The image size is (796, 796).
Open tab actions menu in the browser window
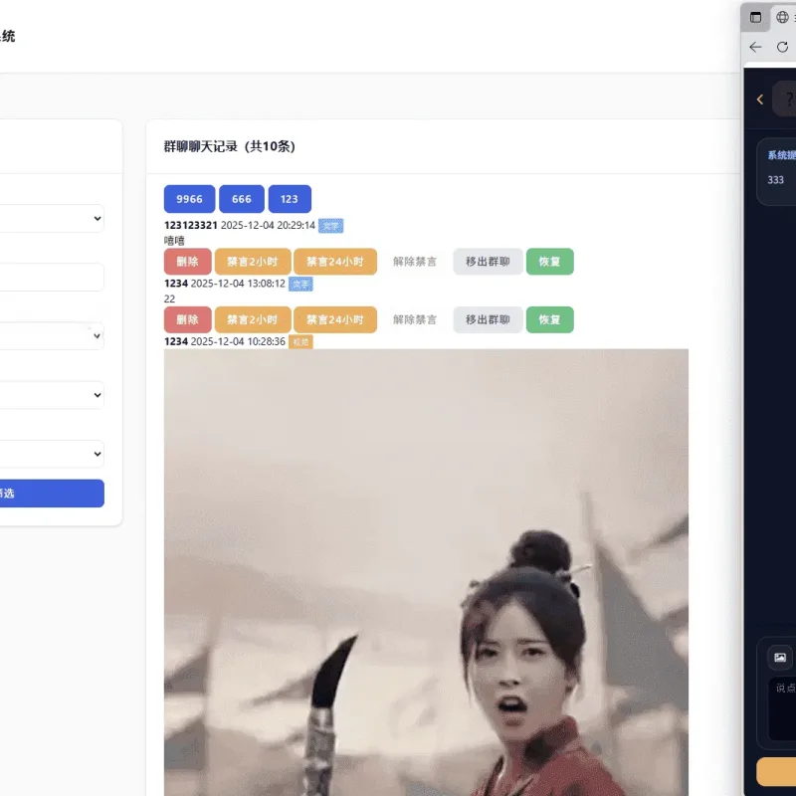[x=755, y=17]
